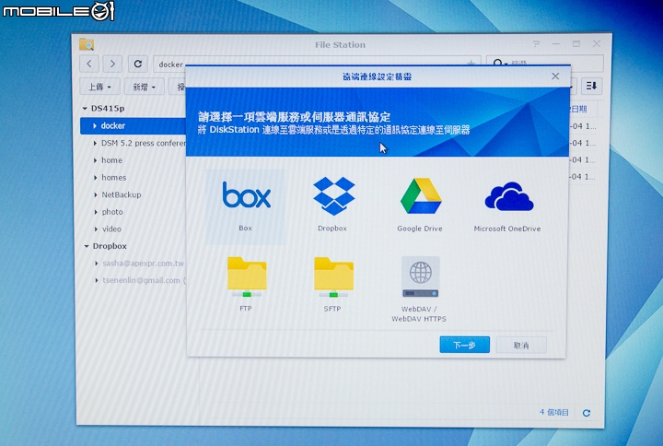Click the 下一步 next button
The image size is (663, 446).
click(x=465, y=345)
